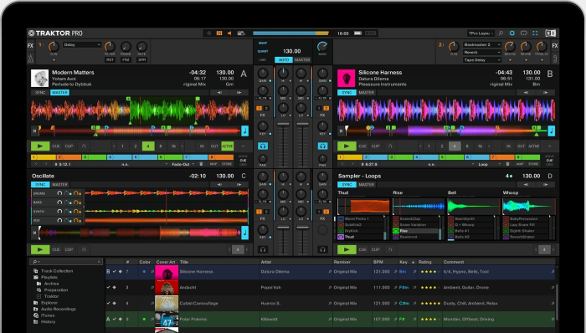Screen dimensions: 586x333
Task: Play the Oscillate stem deck C
Action: pyautogui.click(x=40, y=249)
